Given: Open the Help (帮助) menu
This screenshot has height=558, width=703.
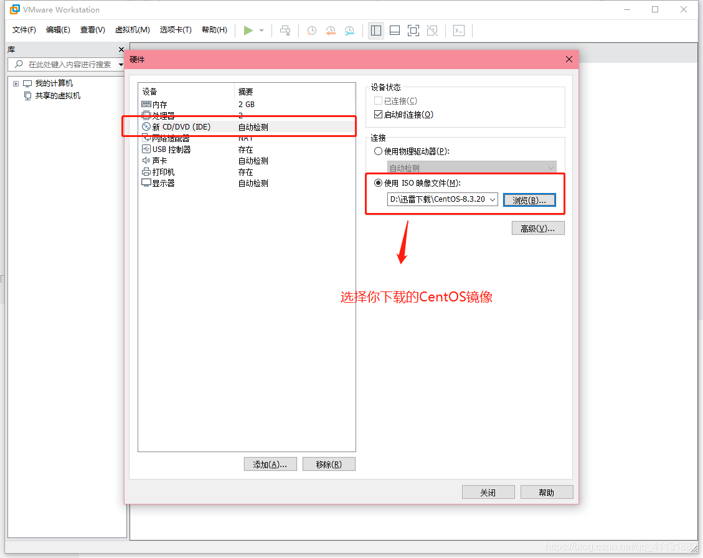Looking at the screenshot, I should click(214, 30).
